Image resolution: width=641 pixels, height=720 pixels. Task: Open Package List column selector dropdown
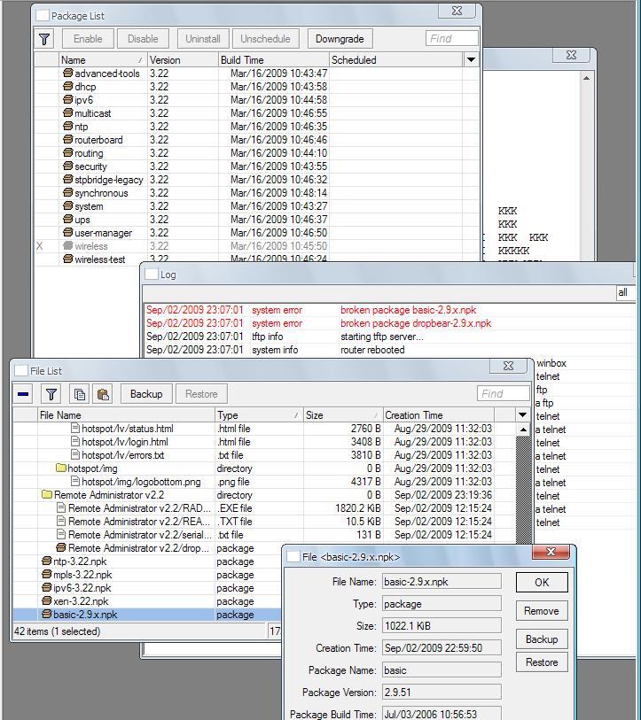(471, 60)
